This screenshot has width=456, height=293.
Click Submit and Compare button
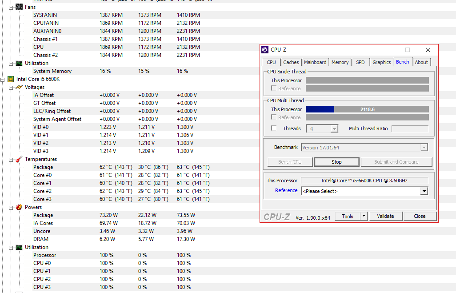[x=396, y=162]
